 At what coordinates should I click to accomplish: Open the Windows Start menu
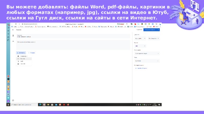point(8,105)
